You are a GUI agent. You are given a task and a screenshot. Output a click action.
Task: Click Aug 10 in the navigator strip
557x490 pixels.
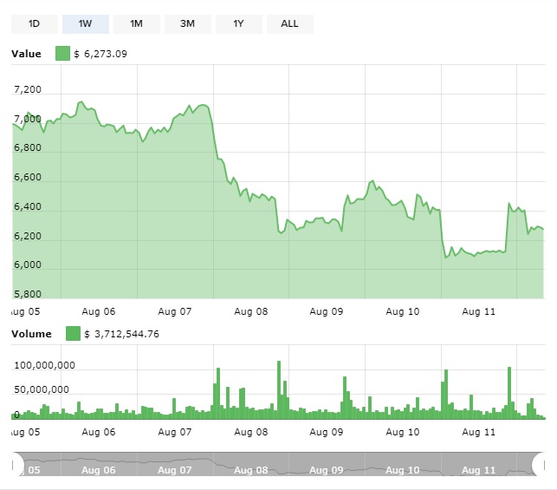click(x=402, y=470)
